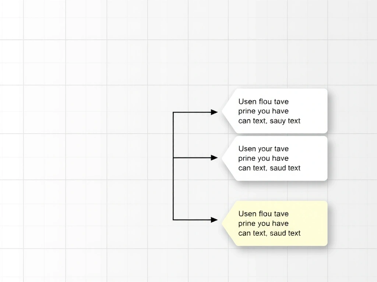Click "Usen flou tave" in the yellow box
377x282 pixels.
[263, 214]
